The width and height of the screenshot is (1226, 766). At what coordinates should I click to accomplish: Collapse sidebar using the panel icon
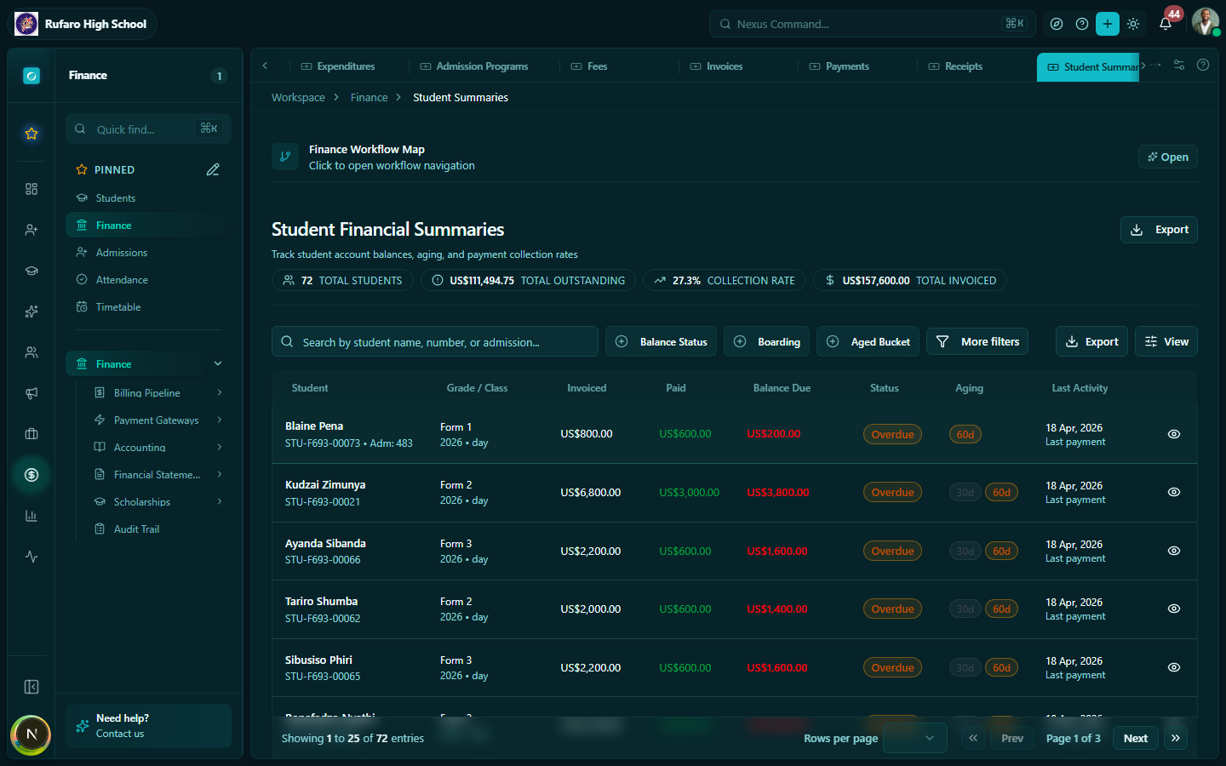pyautogui.click(x=32, y=687)
